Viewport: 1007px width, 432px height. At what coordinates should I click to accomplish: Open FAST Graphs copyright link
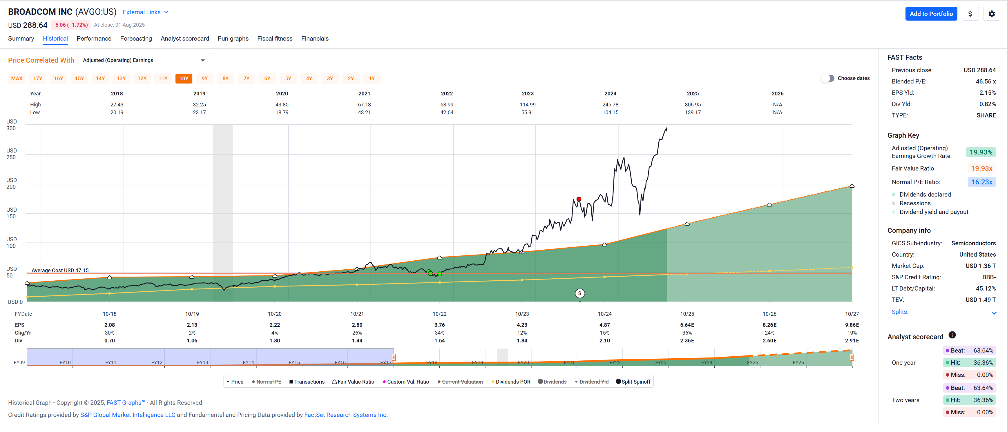pyautogui.click(x=126, y=402)
